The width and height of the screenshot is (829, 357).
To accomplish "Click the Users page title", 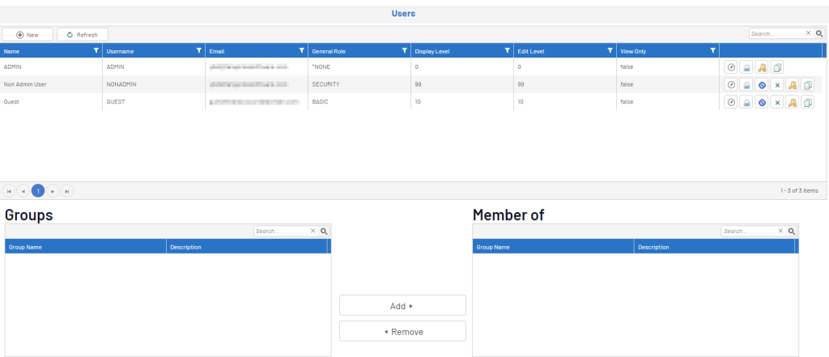I will pyautogui.click(x=403, y=14).
